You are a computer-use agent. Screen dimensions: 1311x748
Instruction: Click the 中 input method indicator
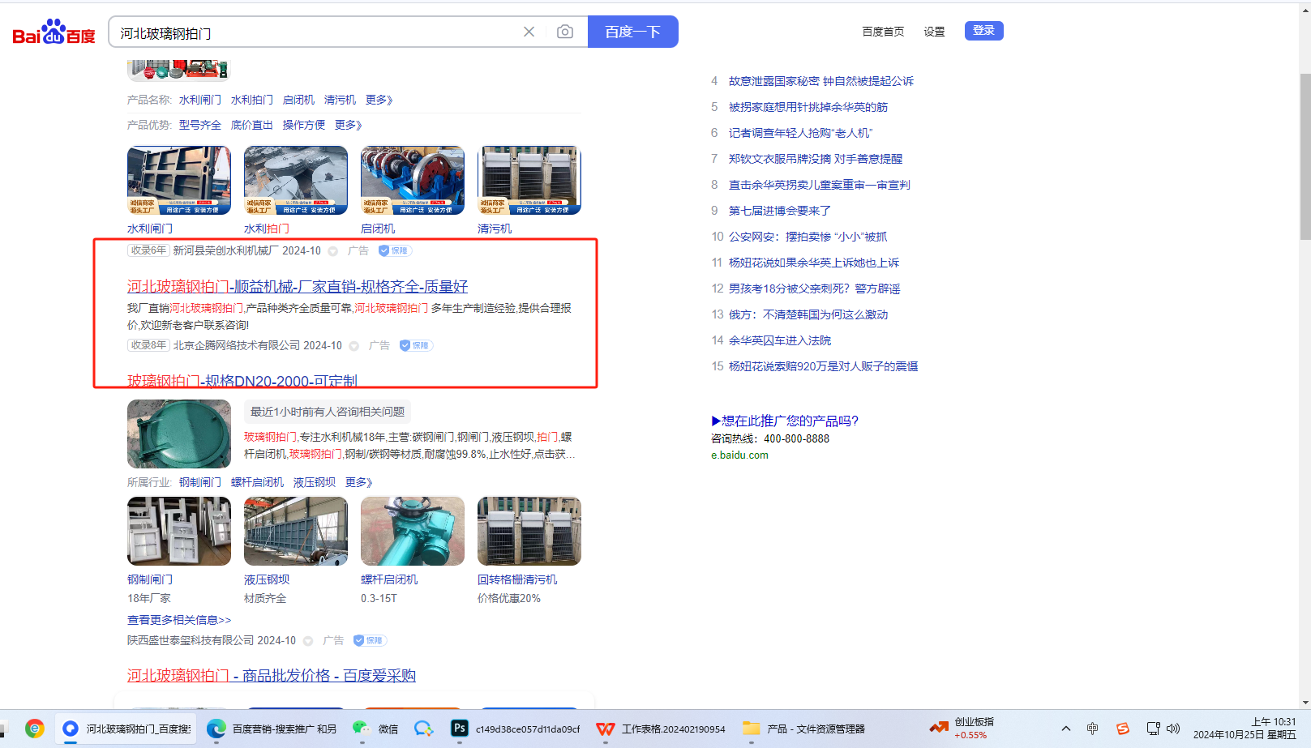[1093, 729]
